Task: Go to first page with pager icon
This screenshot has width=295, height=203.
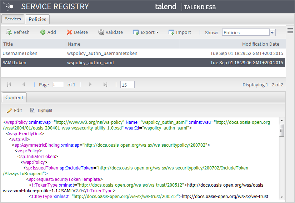Action: [9, 85]
